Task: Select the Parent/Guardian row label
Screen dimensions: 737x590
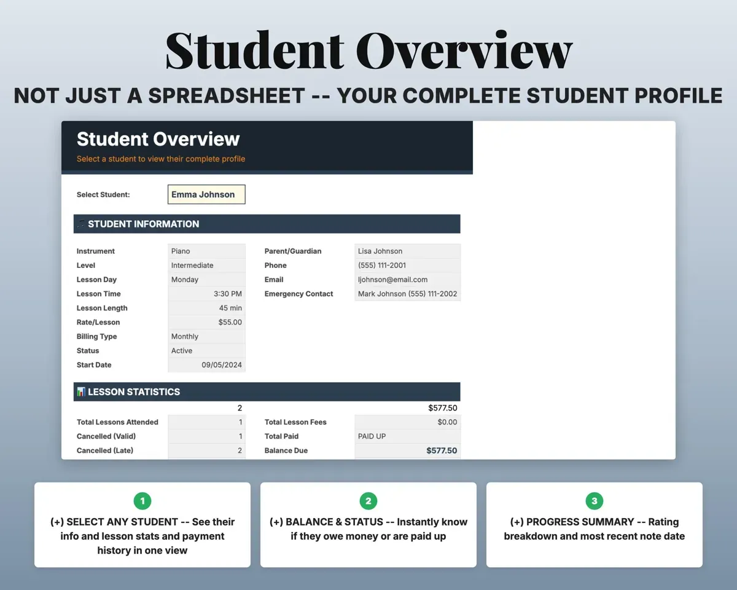Action: (293, 251)
